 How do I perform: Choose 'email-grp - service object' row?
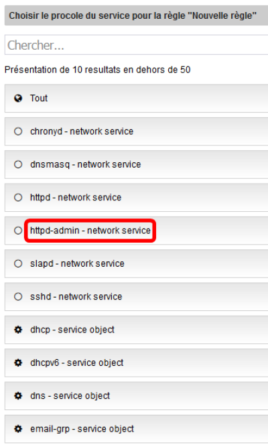tap(136, 429)
